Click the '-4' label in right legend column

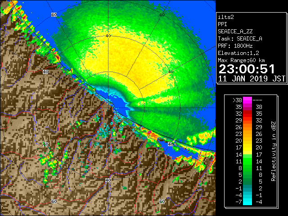click(x=259, y=202)
